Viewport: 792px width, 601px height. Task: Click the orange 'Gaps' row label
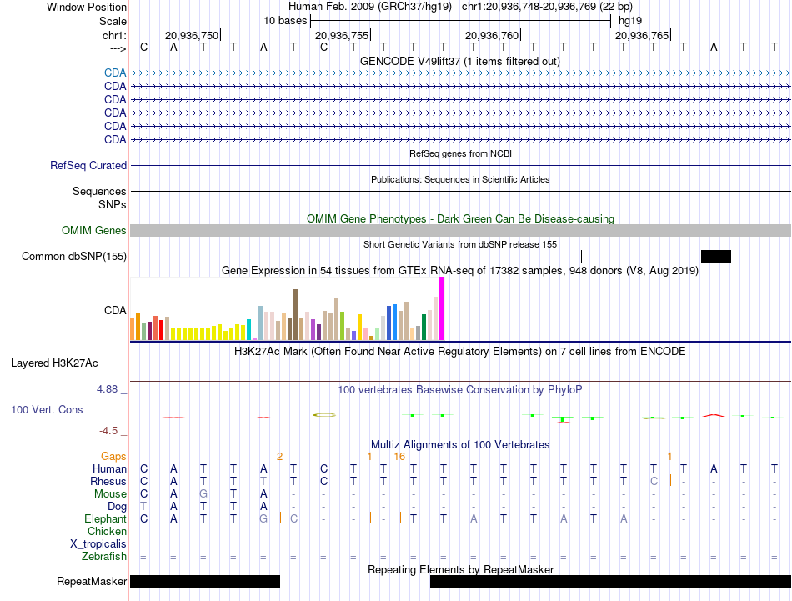(113, 457)
